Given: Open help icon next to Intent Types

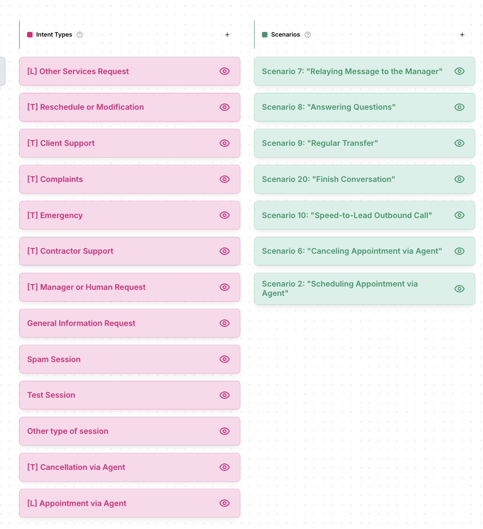Looking at the screenshot, I should click(x=80, y=35).
